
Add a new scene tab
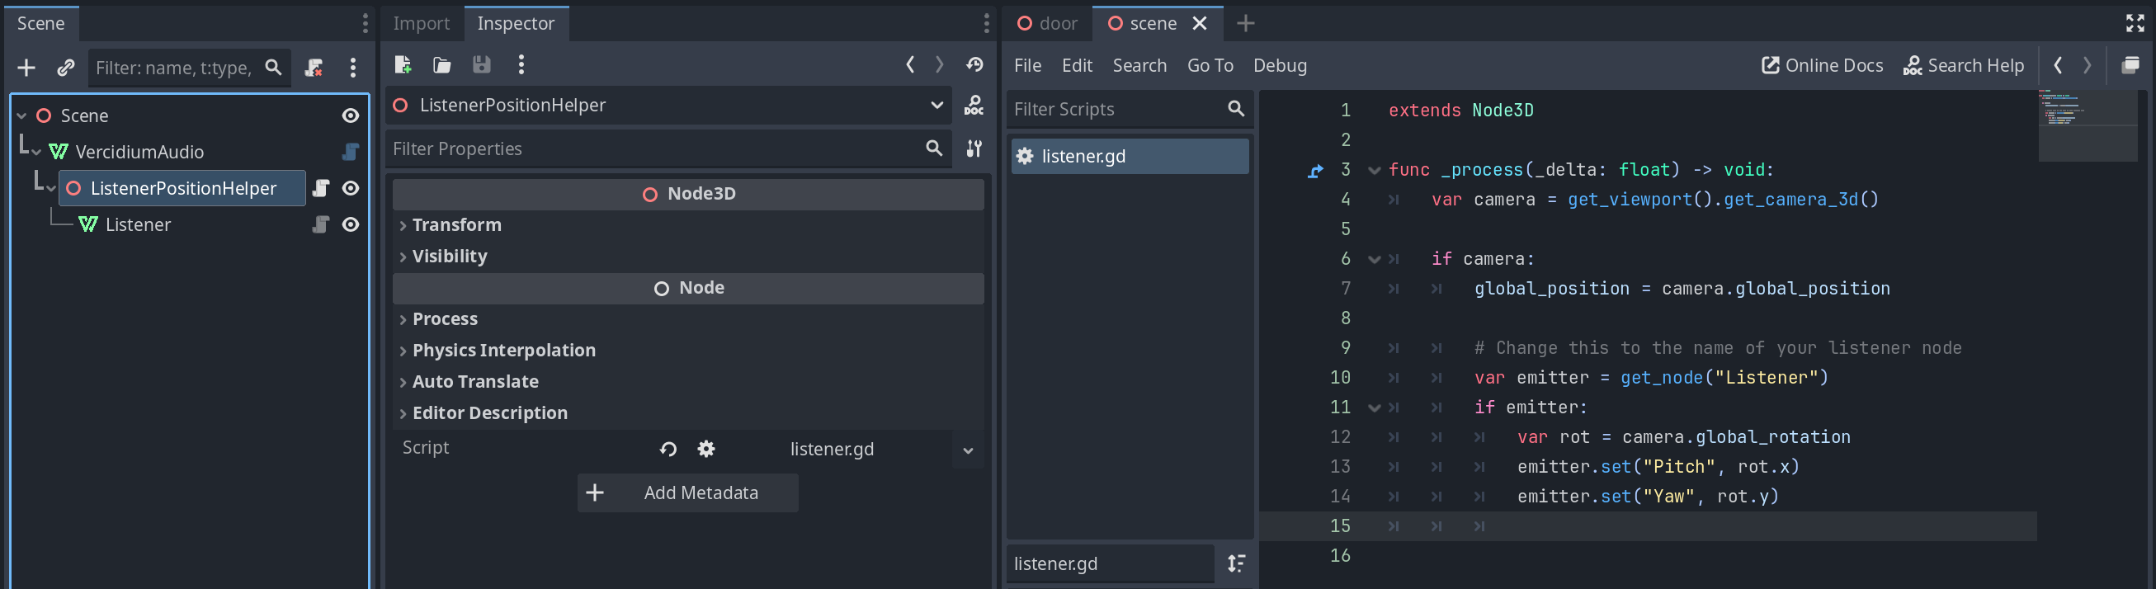1245,23
